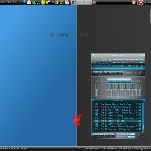
Task: Open the playlist SEL menu button
Action: click(107, 135)
